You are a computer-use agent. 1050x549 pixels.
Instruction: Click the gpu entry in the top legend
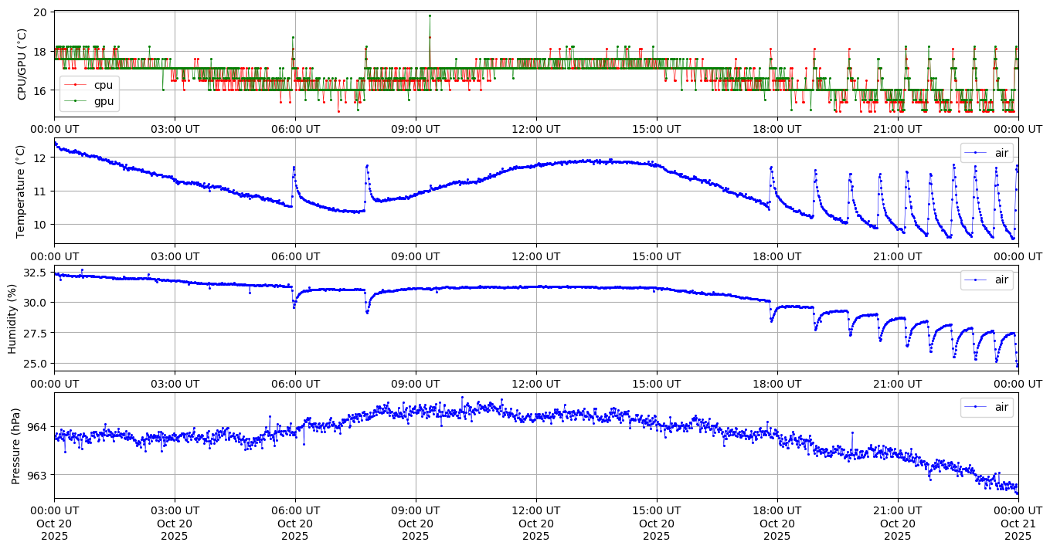click(x=103, y=100)
